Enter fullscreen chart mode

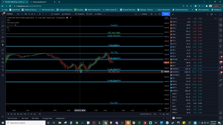click(156, 14)
